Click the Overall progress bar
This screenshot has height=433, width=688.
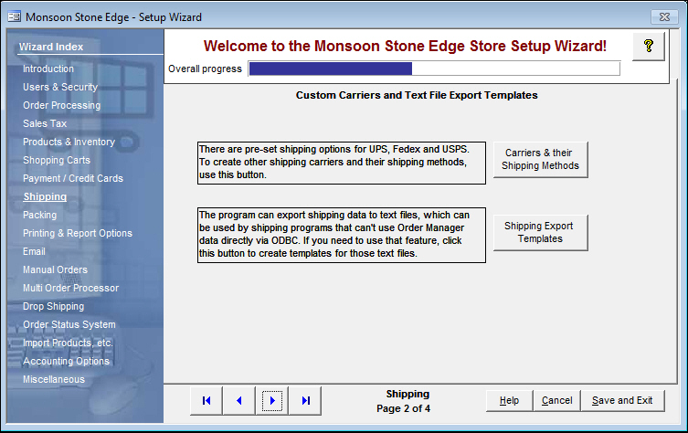[x=434, y=69]
